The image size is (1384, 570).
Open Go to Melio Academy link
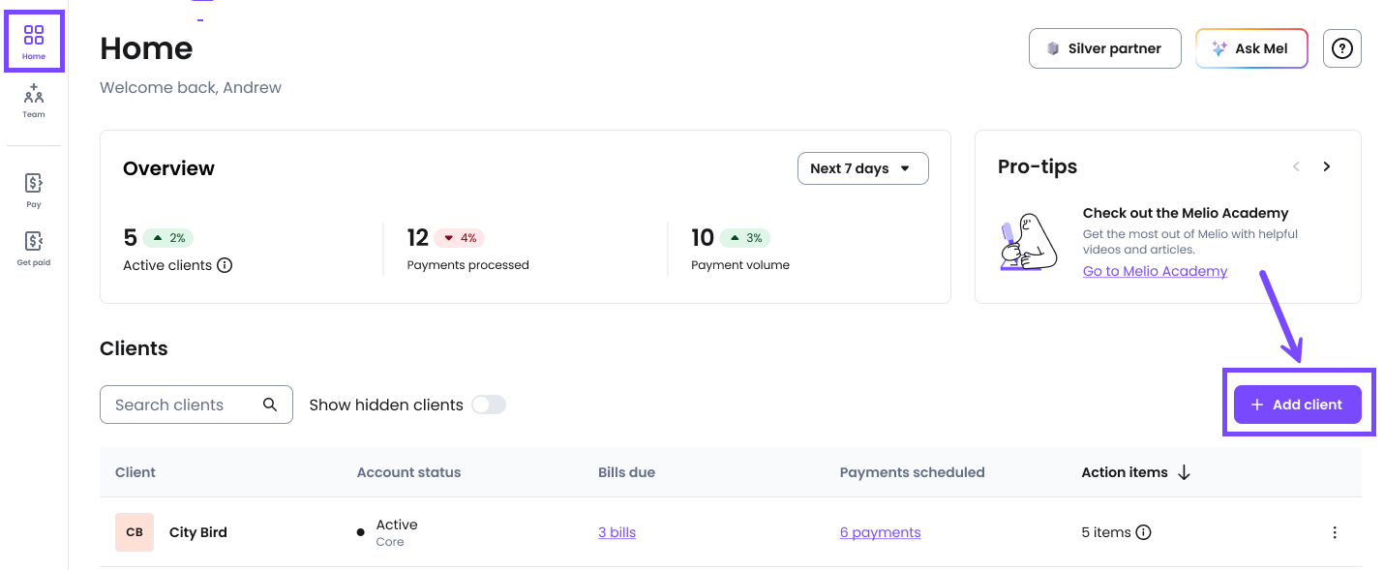click(1155, 271)
